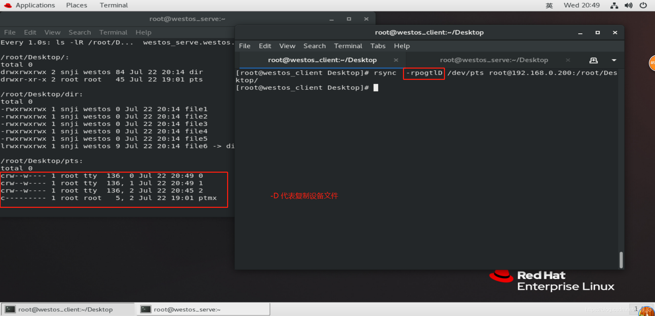Click the orange circular badge at screen edge

click(x=652, y=63)
